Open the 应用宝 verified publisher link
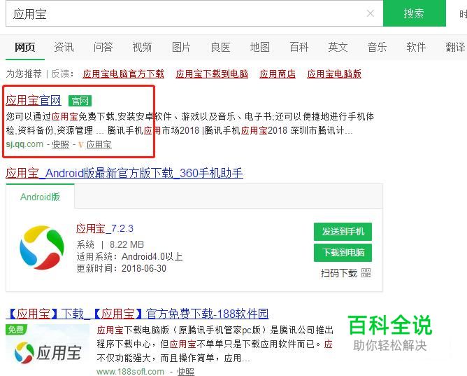Viewport: 467px width, 376px height. 99,145
